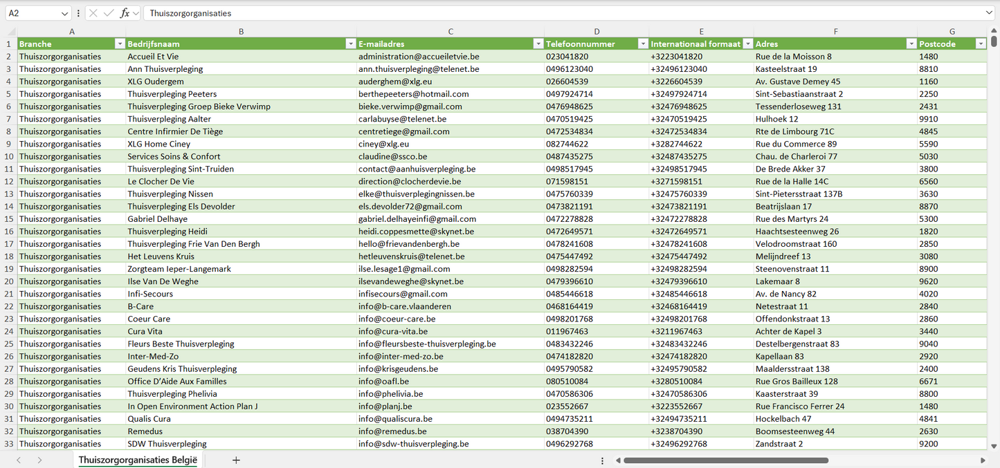Select the Thuiszorgorganisaties België sheet tab
The height and width of the screenshot is (468, 1000).
pos(138,460)
